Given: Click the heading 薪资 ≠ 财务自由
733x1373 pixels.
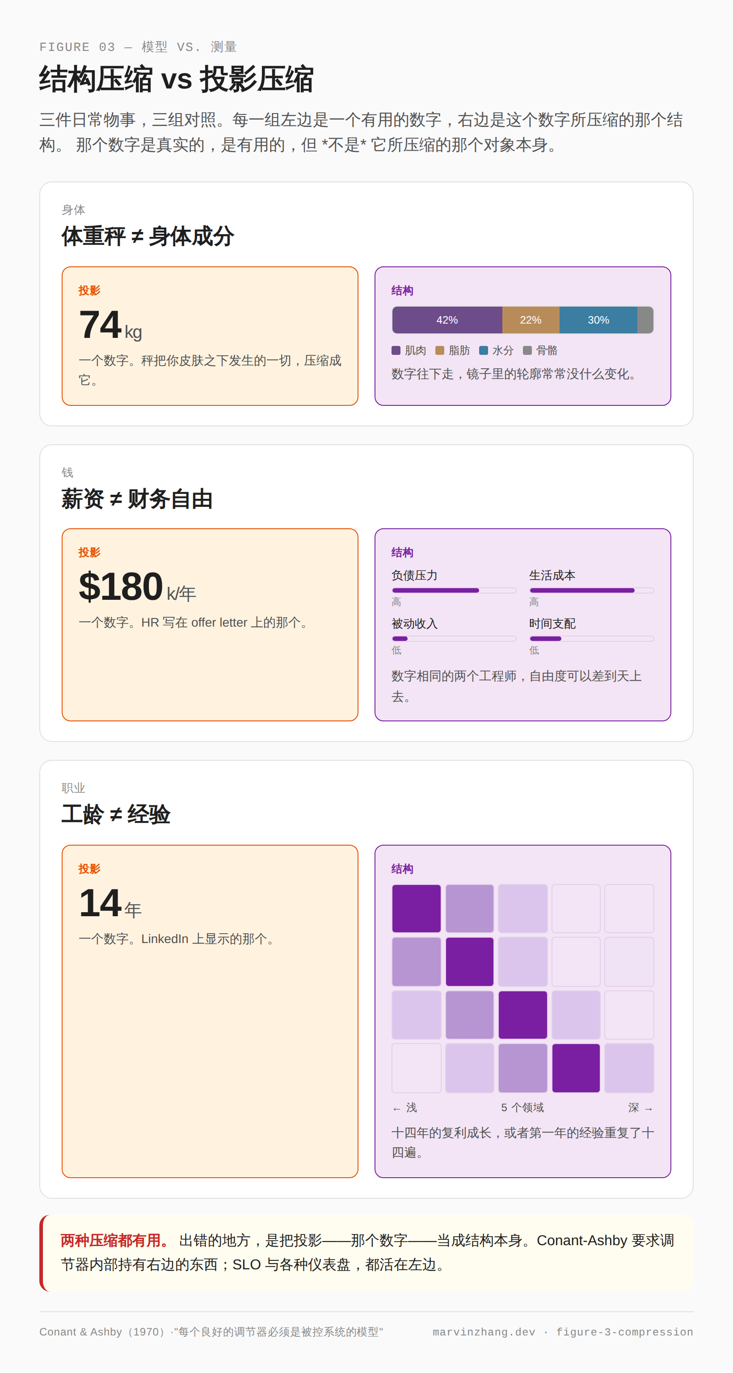Looking at the screenshot, I should pos(137,499).
